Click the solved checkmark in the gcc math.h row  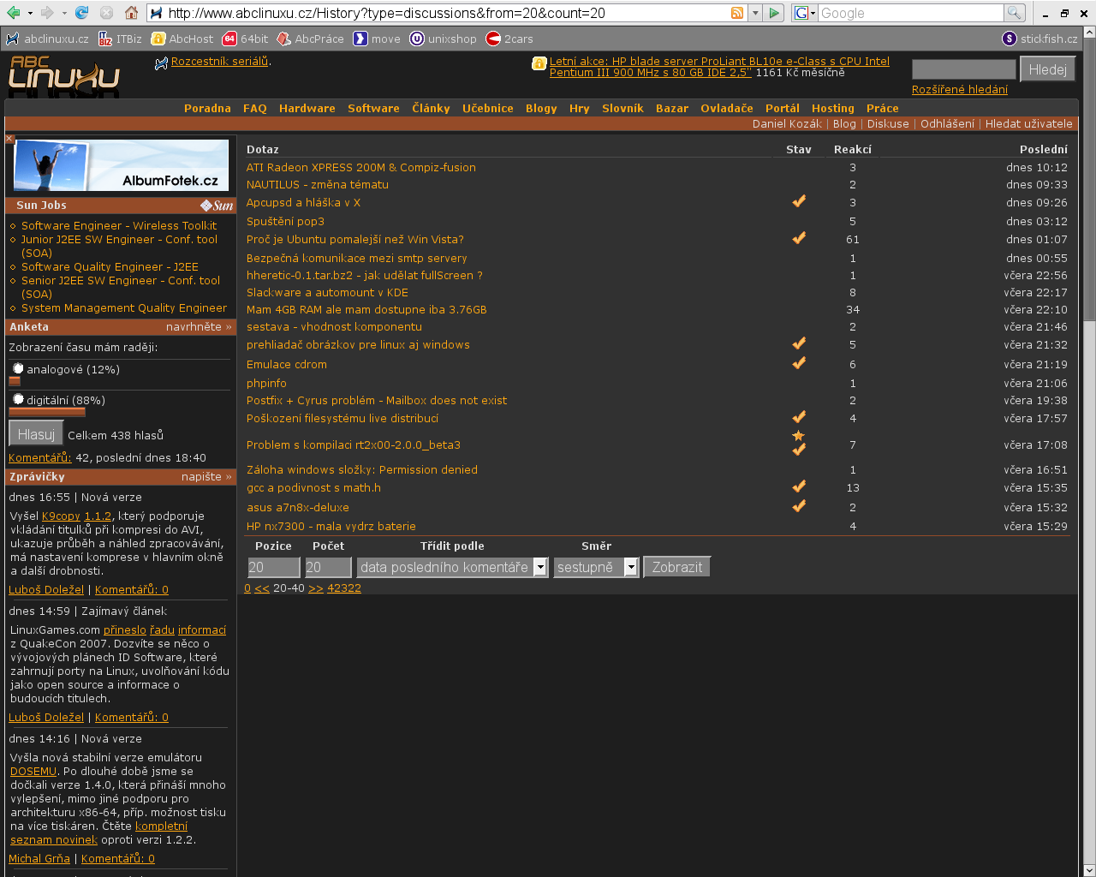[x=799, y=486]
